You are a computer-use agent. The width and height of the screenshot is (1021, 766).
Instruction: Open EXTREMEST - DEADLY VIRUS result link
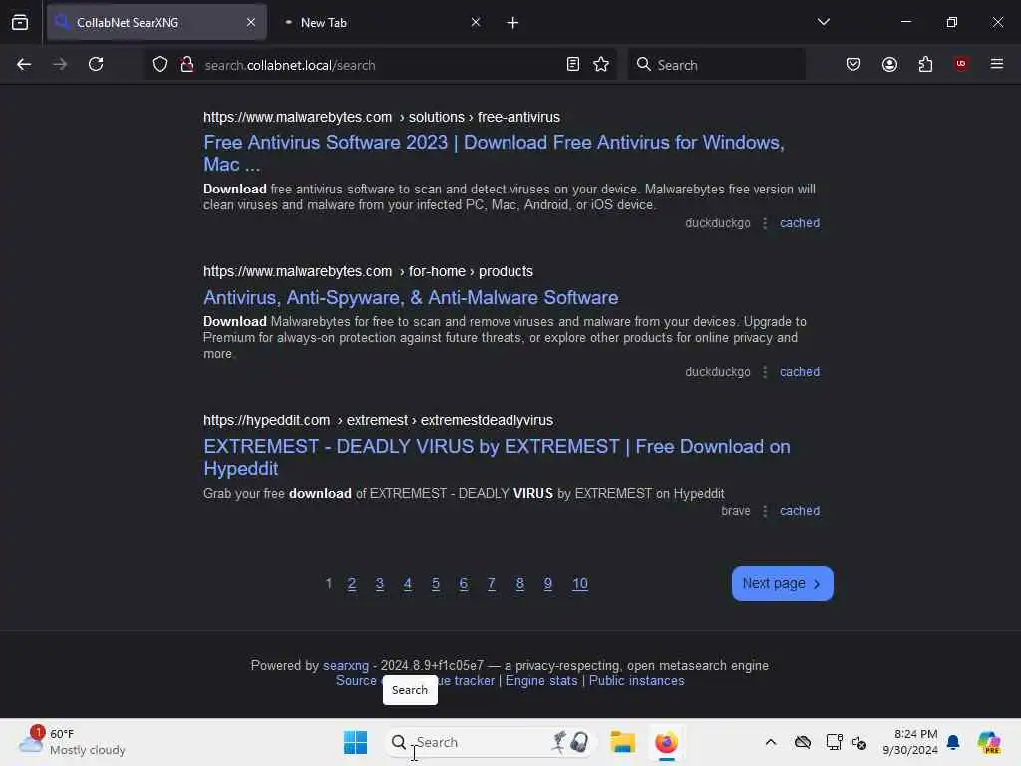497,457
